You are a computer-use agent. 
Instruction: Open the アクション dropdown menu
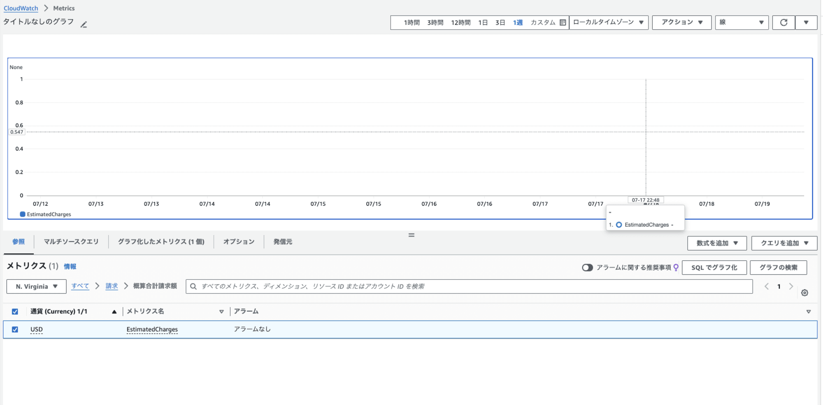pyautogui.click(x=682, y=22)
